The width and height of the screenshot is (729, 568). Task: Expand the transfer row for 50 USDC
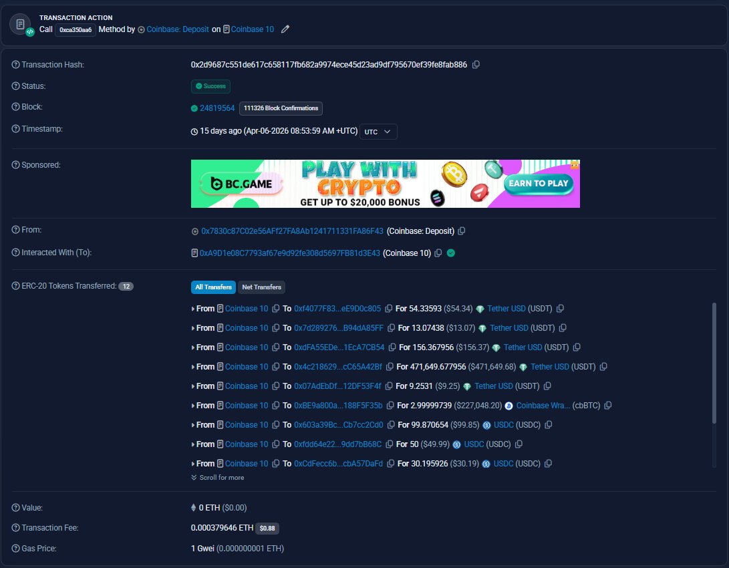point(193,444)
